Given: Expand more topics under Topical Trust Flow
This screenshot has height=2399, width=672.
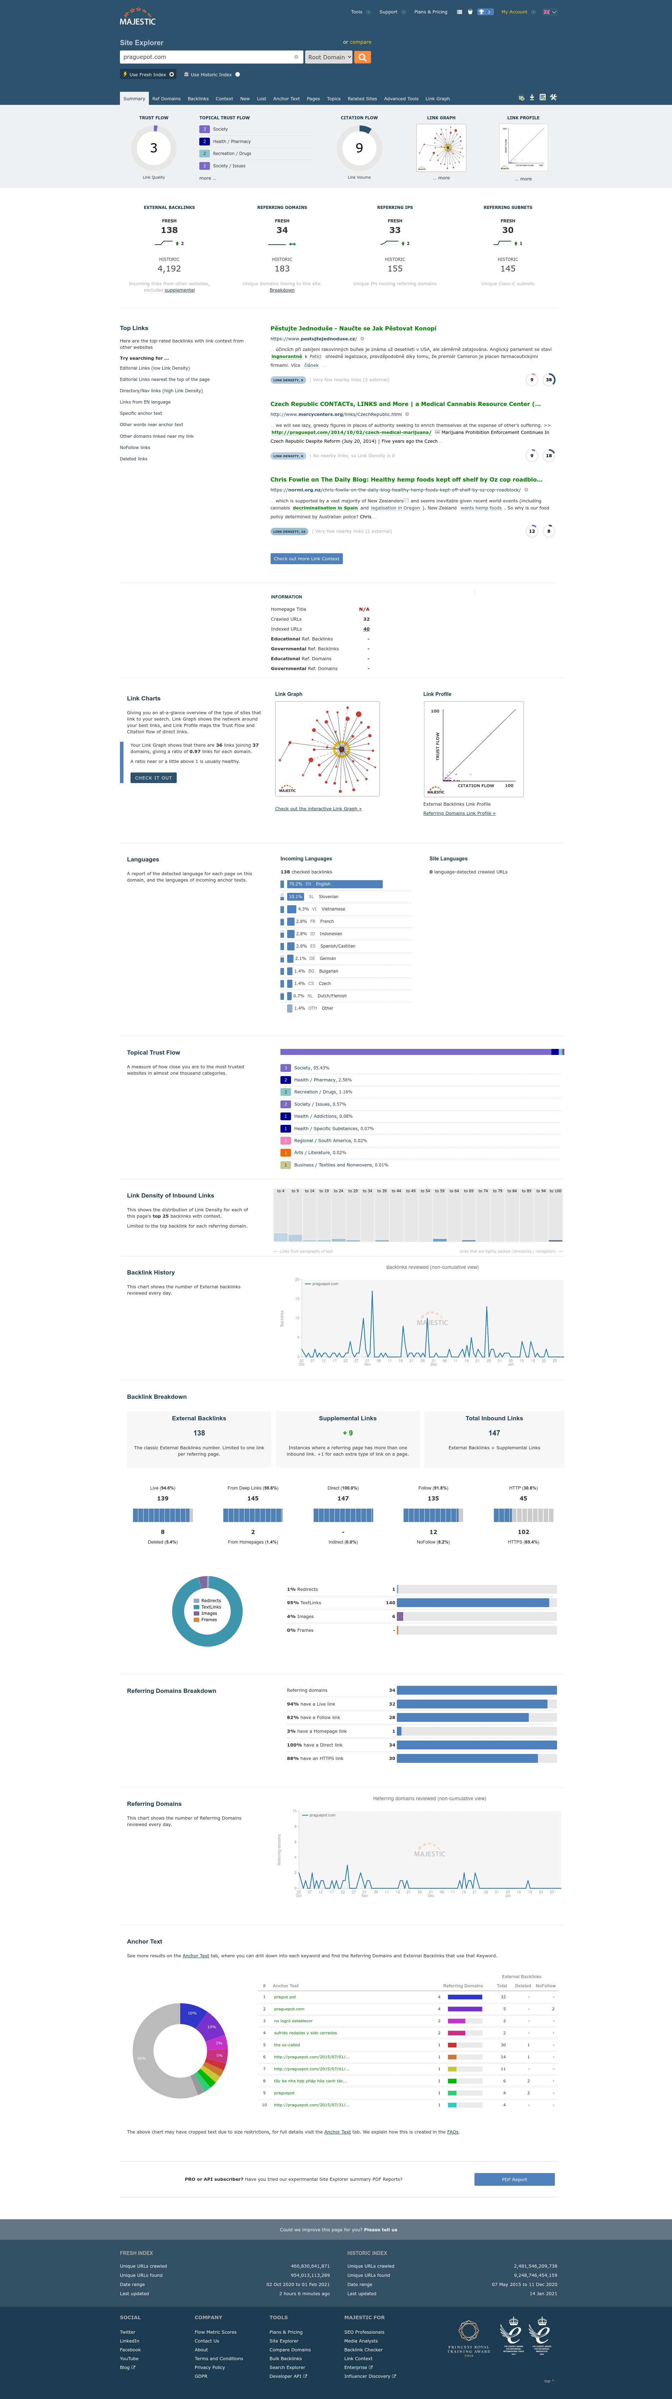Looking at the screenshot, I should tap(207, 178).
